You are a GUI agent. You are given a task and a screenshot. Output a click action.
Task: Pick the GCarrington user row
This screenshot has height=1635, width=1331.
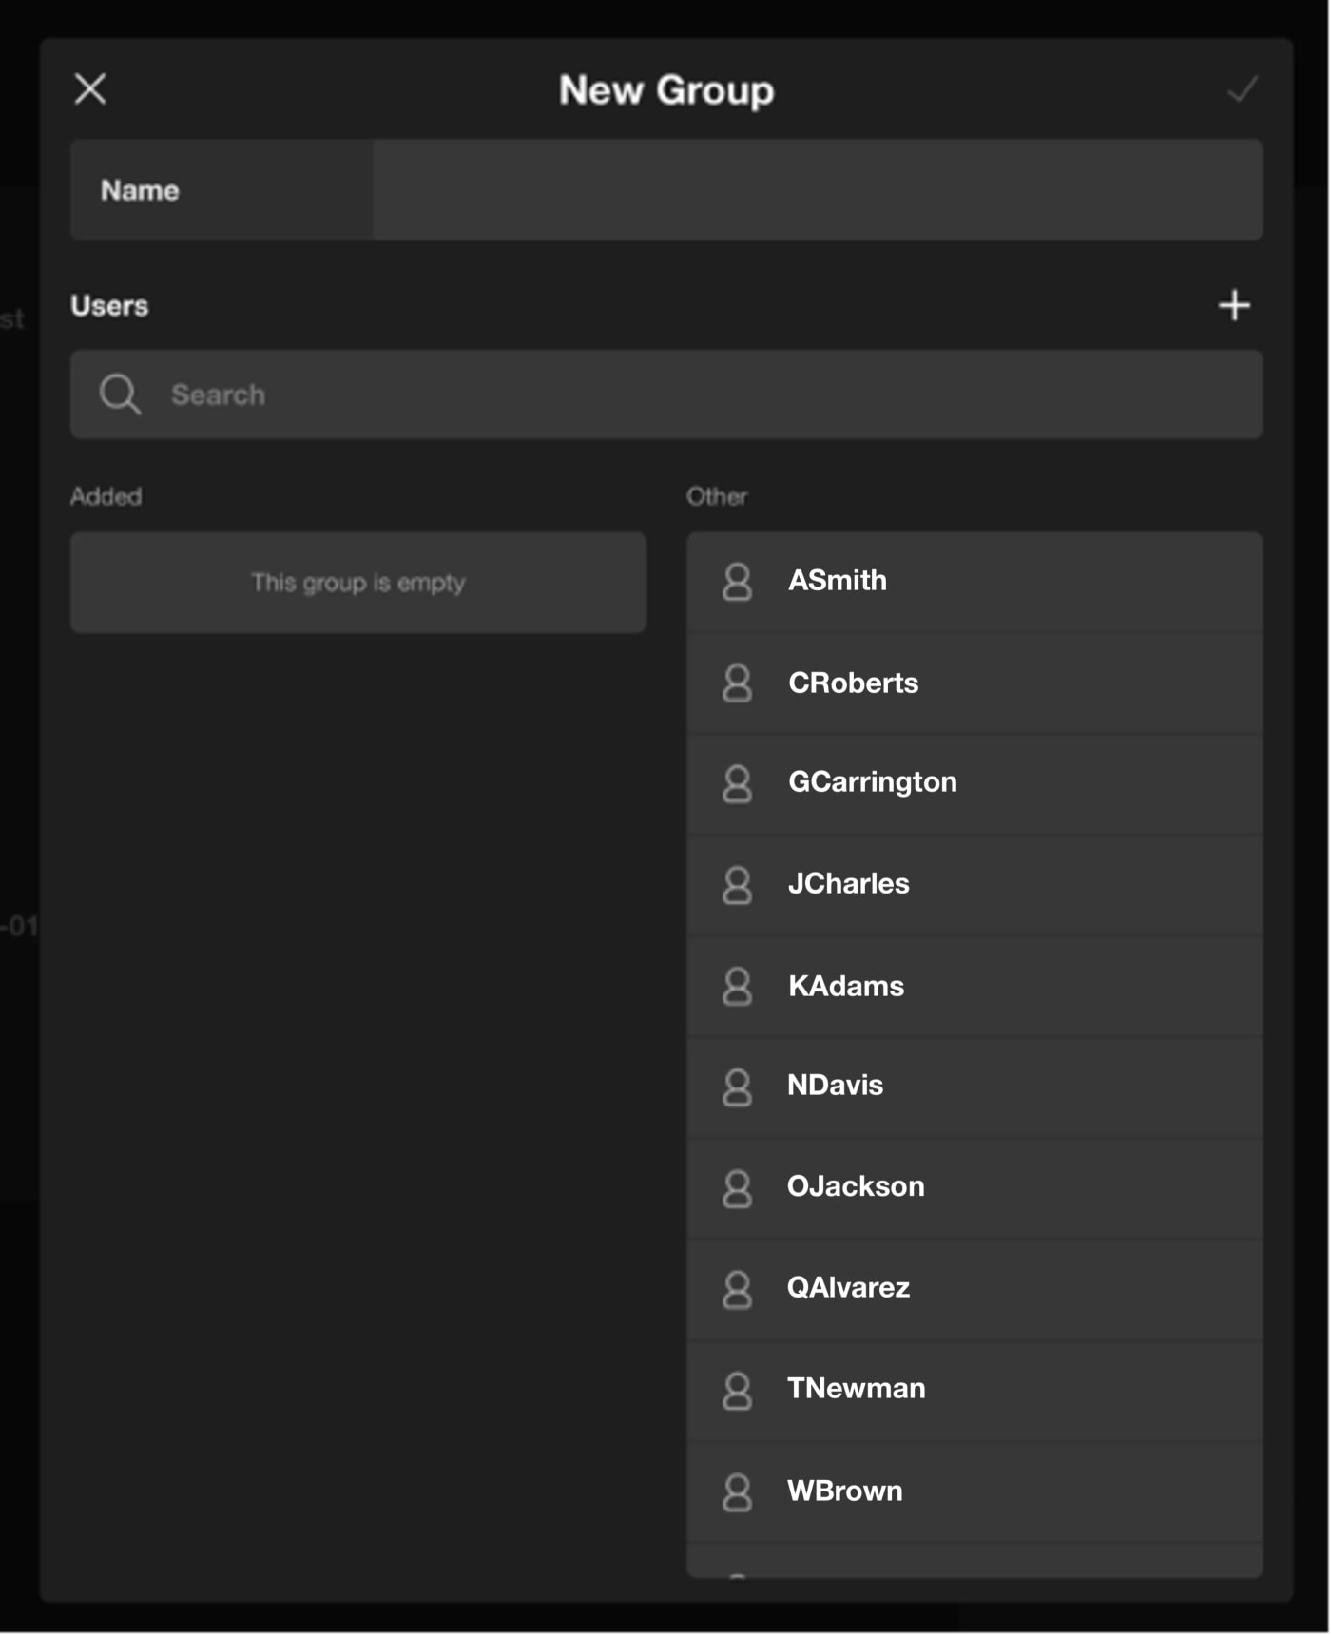(974, 783)
